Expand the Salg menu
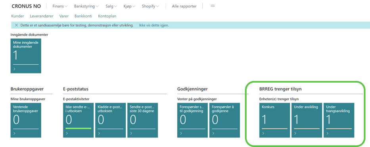370x147 pixels. (x=111, y=6)
